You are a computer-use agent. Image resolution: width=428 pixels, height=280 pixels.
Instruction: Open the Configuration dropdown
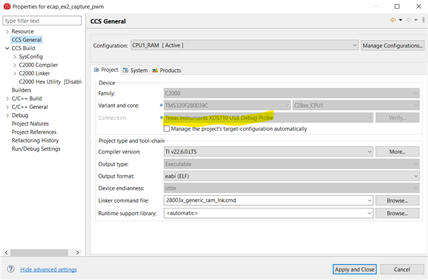354,45
